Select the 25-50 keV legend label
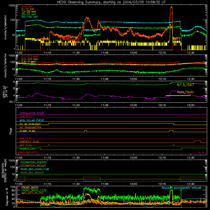The image size is (210, 210). (29, 14)
